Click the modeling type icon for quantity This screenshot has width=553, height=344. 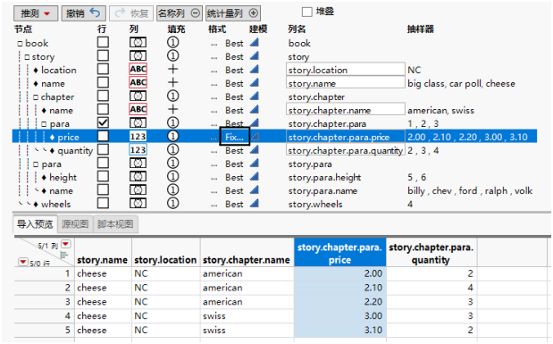[x=255, y=149]
